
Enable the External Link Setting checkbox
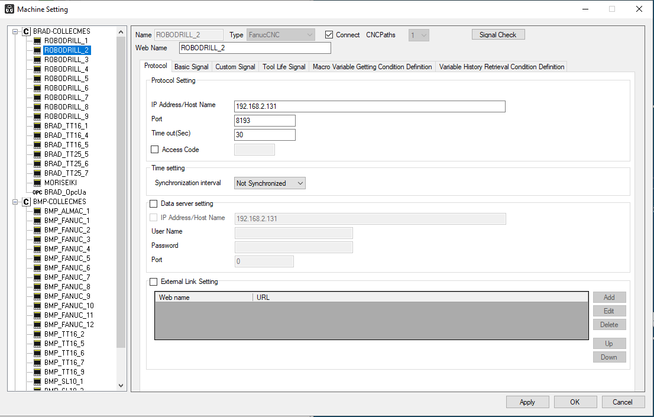coord(154,282)
